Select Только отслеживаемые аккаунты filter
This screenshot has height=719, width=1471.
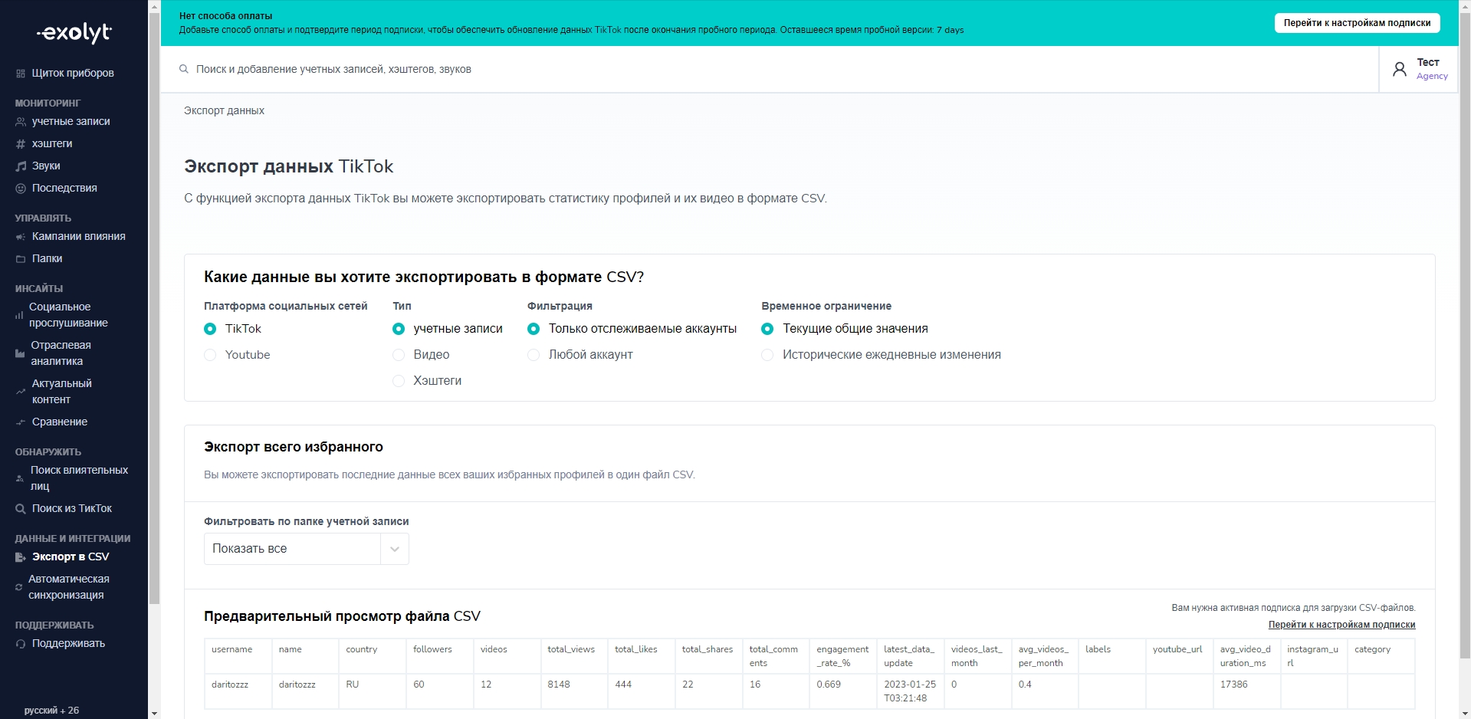pyautogui.click(x=534, y=329)
